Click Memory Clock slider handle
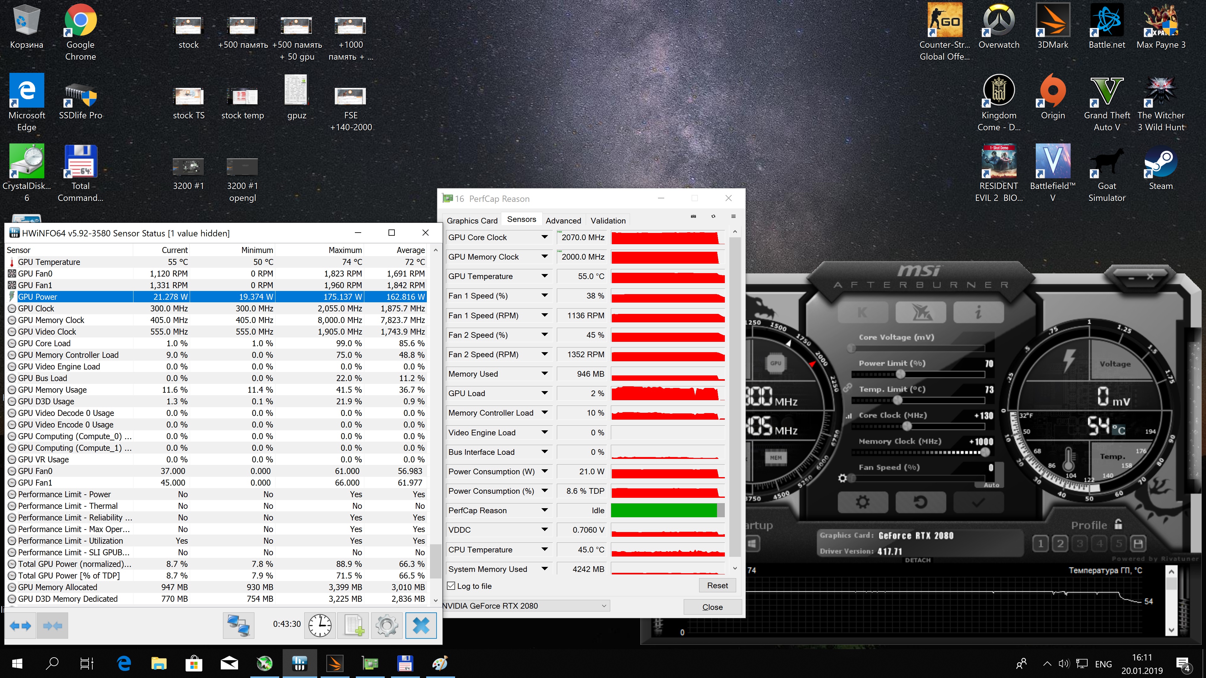This screenshot has width=1206, height=678. coord(985,452)
